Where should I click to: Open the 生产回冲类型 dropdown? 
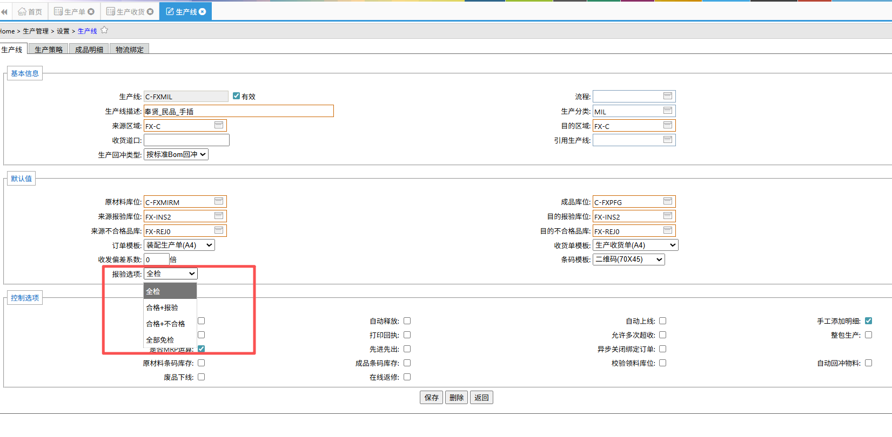(x=176, y=154)
